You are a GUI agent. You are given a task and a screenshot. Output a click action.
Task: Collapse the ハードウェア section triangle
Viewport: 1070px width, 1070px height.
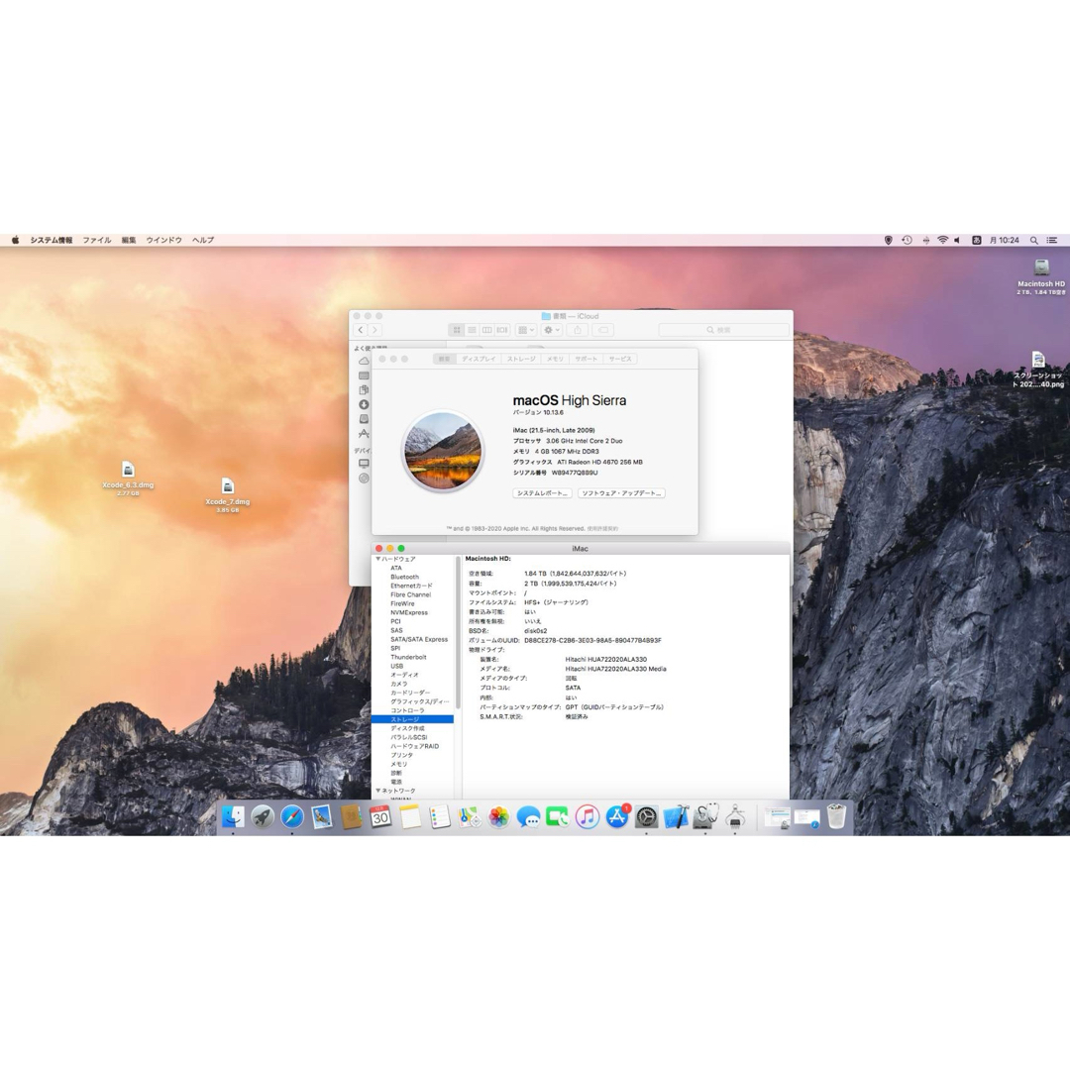[378, 559]
